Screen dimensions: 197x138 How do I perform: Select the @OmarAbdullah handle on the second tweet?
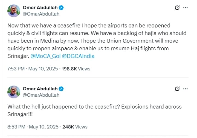pos(41,95)
